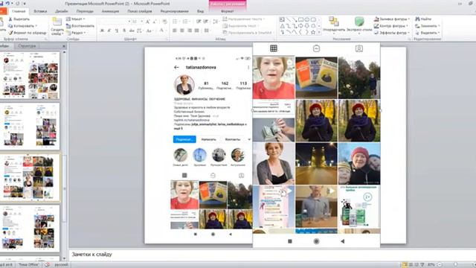This screenshot has width=476, height=268.
Task: Select the Triangle shape in gallery
Action: click(x=282, y=26)
